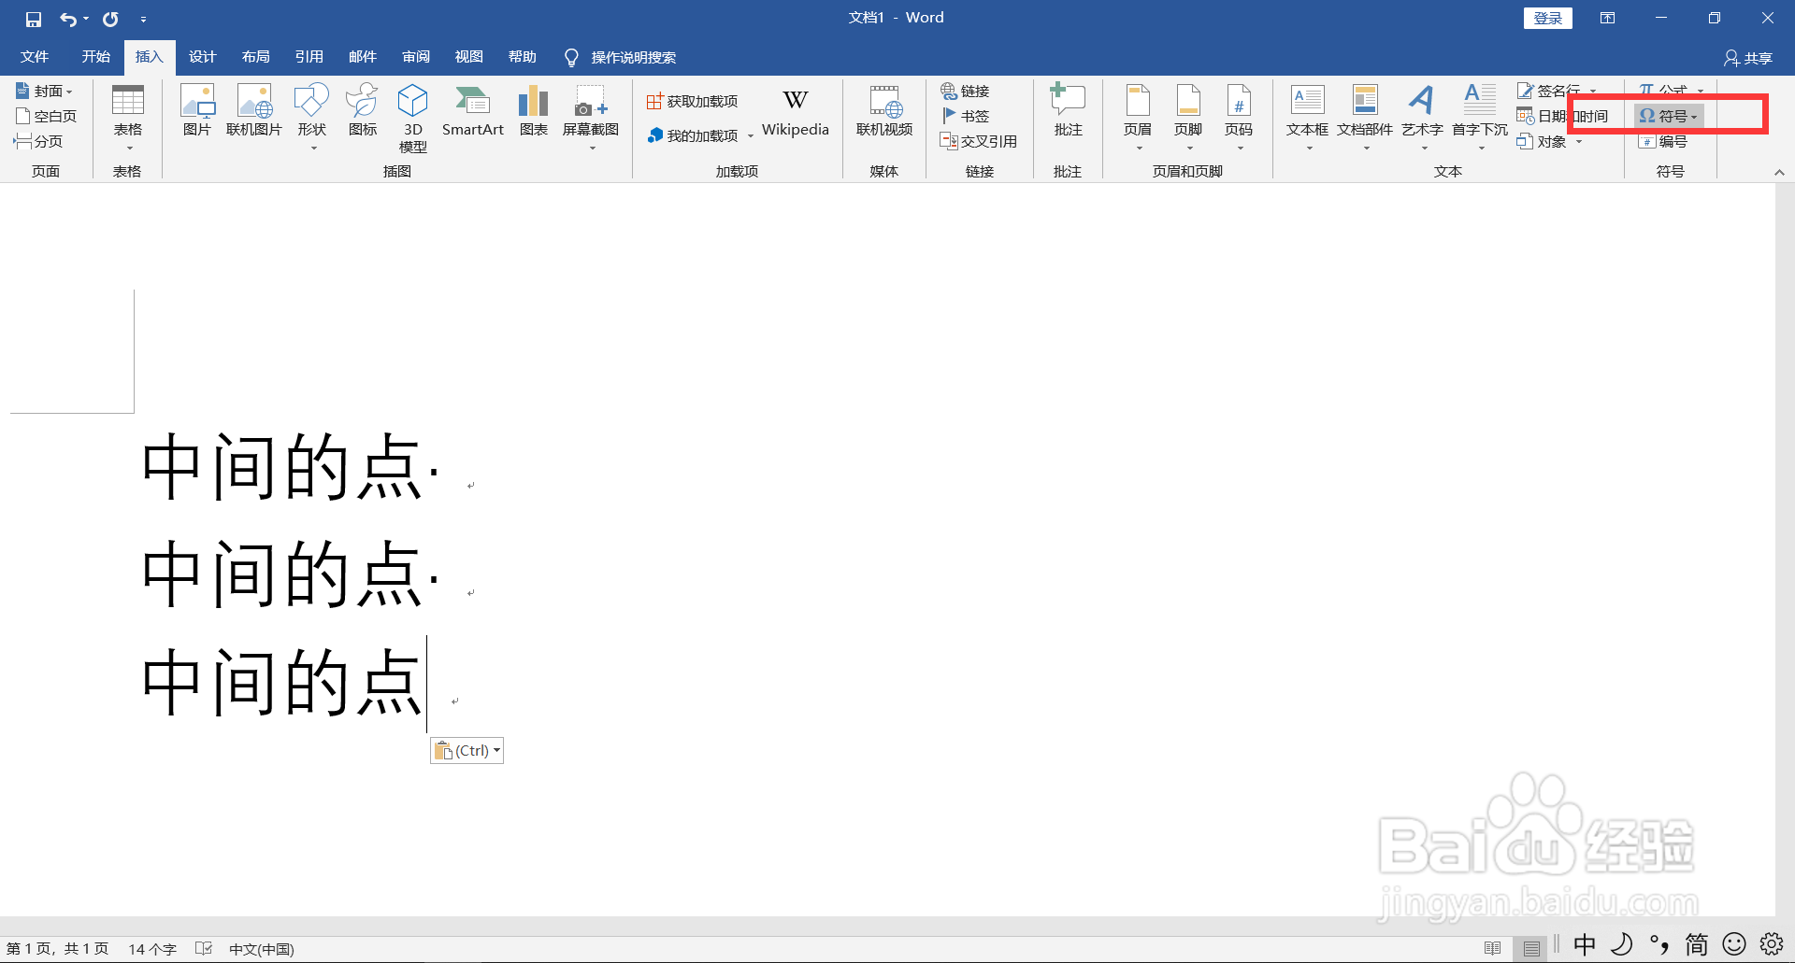The image size is (1795, 963).
Task: Open the 屏幕截图 screenshot dropdown
Action: click(x=591, y=117)
